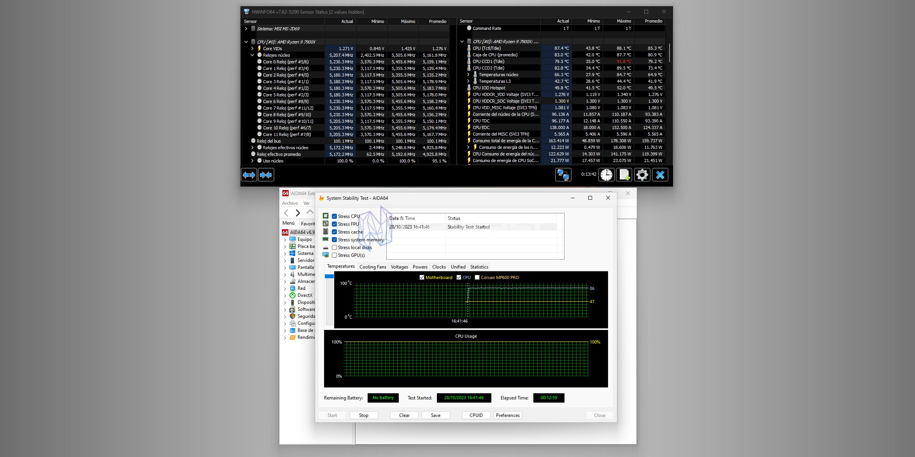Switch to the Clocks tab
The height and width of the screenshot is (457, 915).
click(439, 267)
